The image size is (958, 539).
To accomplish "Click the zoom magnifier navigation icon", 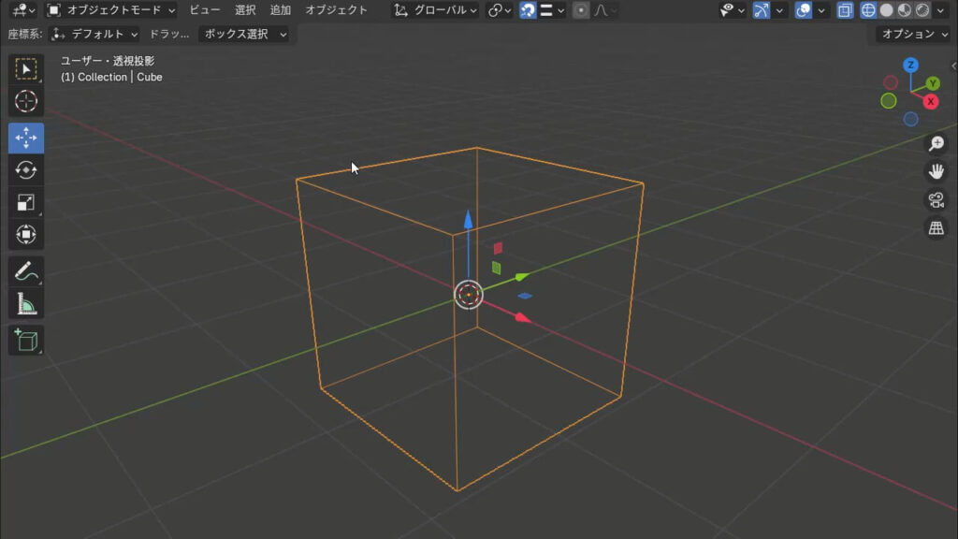I will [936, 143].
